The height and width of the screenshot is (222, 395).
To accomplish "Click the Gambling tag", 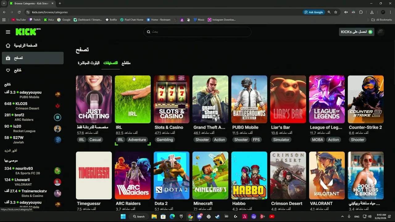I will click(165, 140).
